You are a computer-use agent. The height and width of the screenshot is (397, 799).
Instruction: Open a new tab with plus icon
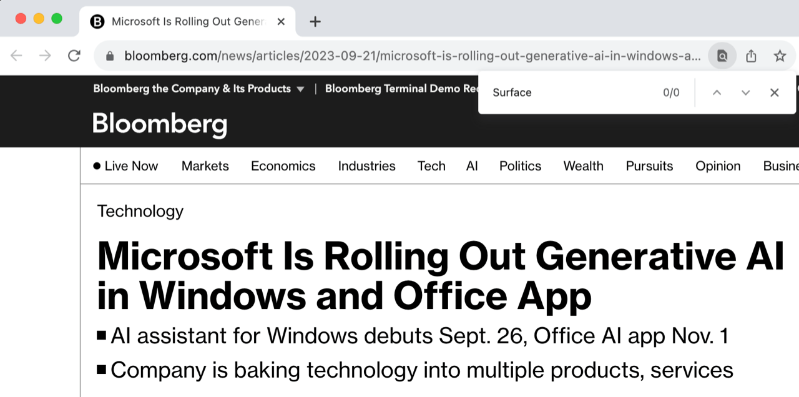coord(315,21)
